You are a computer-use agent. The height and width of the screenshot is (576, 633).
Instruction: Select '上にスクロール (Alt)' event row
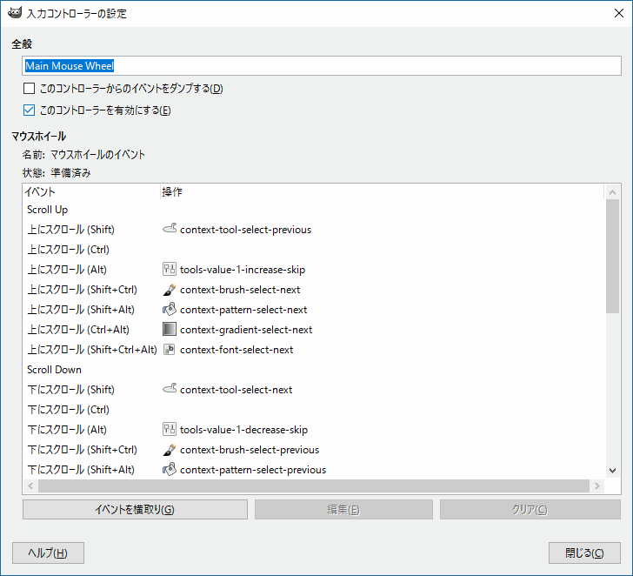(x=314, y=270)
